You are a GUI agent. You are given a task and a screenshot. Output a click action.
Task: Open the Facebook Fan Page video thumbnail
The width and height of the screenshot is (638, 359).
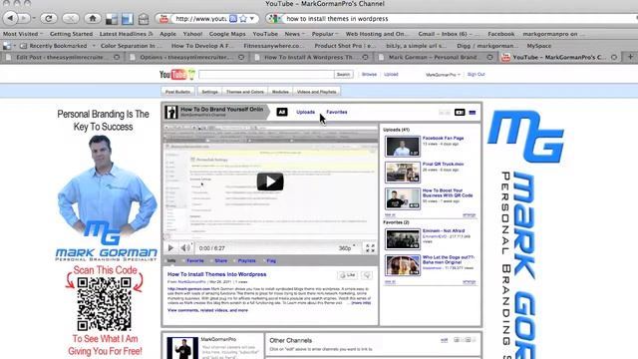(403, 147)
